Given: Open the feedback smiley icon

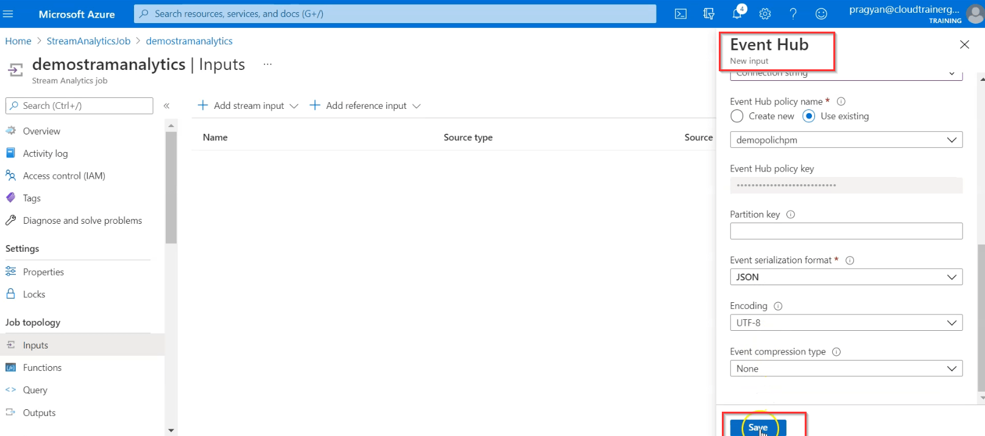Looking at the screenshot, I should [x=821, y=14].
